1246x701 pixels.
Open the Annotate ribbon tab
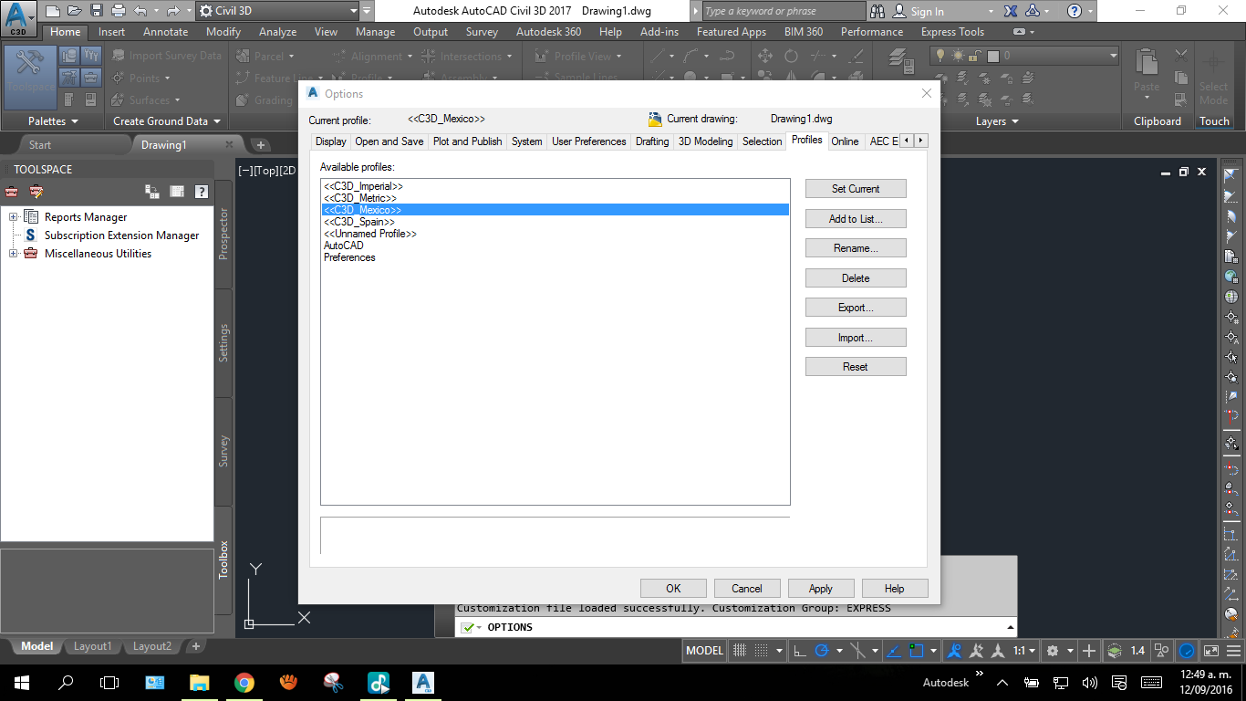[165, 31]
